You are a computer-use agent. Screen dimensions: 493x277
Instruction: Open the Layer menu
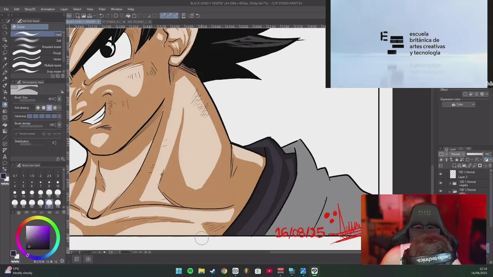[x=64, y=9]
